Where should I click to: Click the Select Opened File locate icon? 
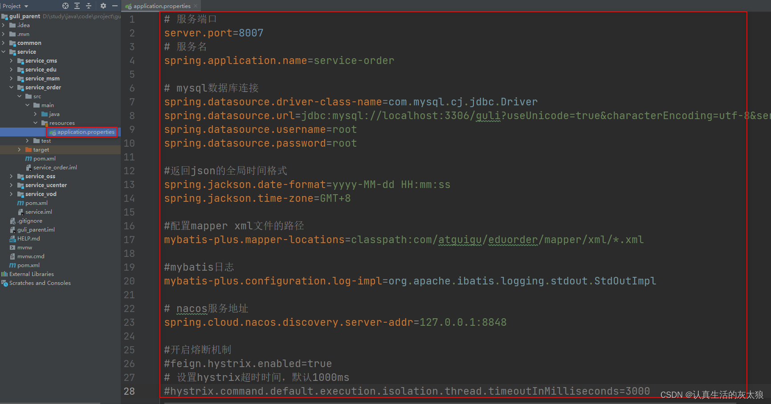(65, 6)
